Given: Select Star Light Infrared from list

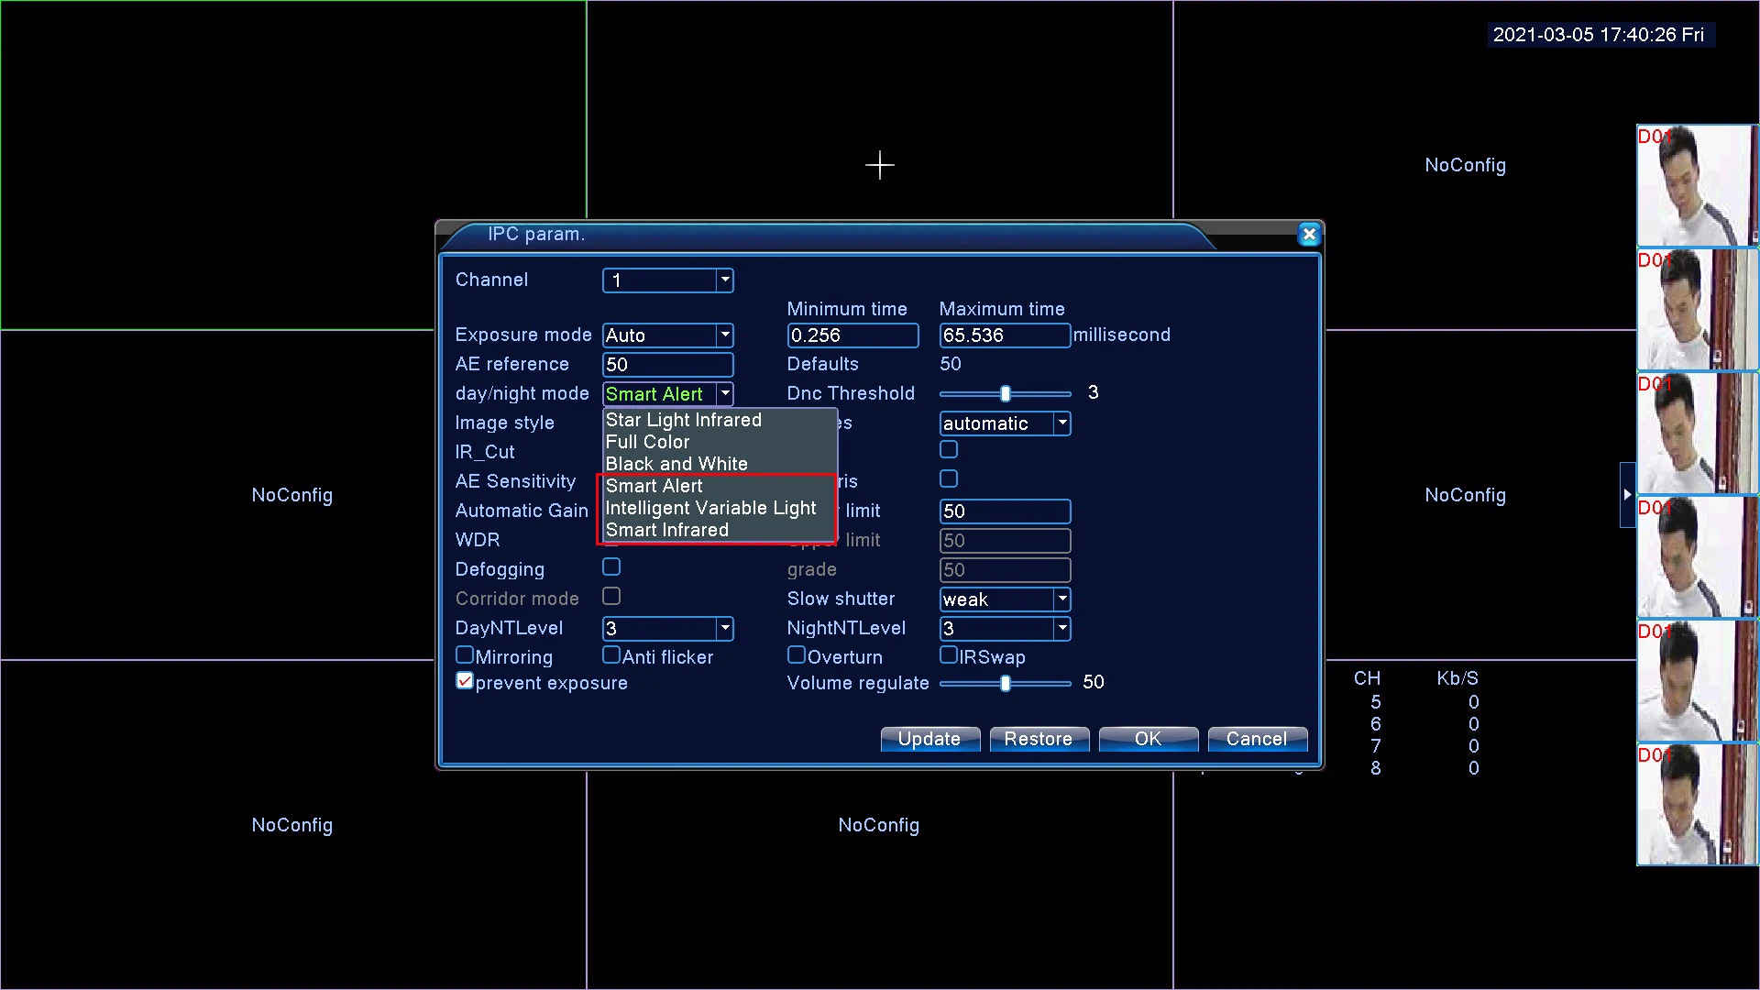Looking at the screenshot, I should pyautogui.click(x=683, y=420).
